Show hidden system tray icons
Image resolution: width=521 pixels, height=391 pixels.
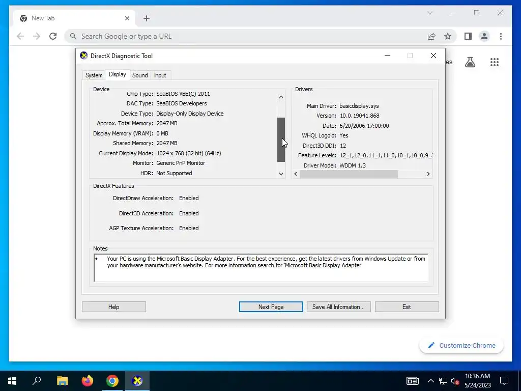pos(430,381)
